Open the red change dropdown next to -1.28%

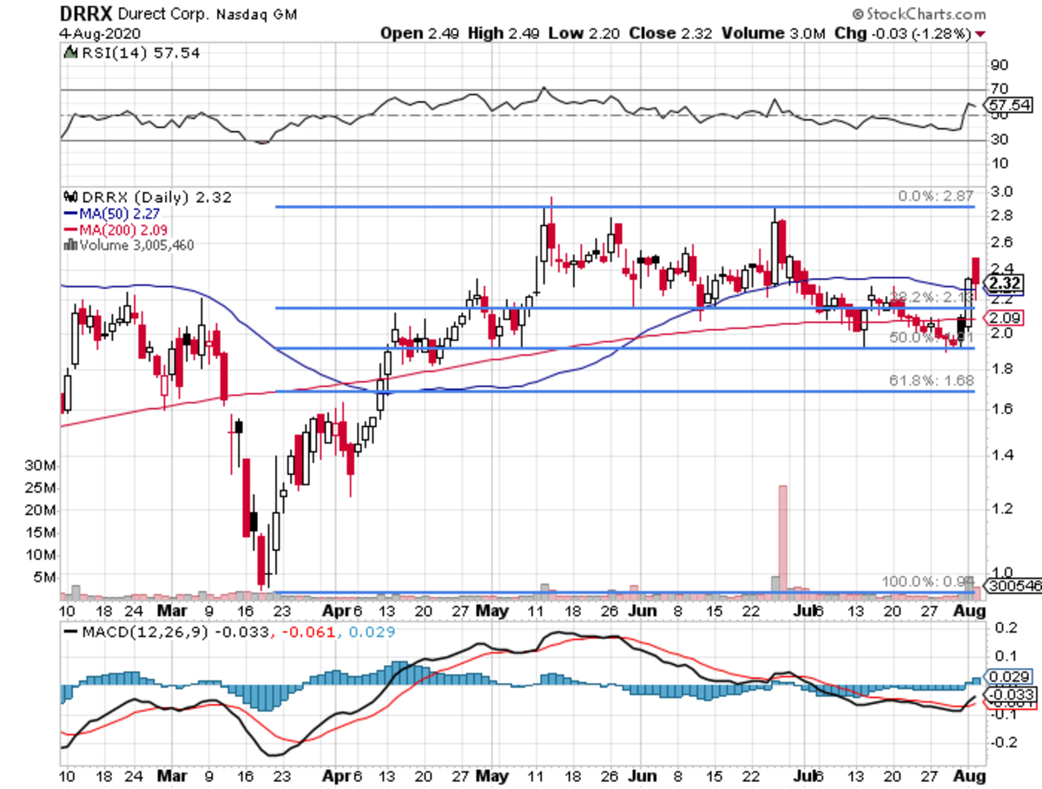click(980, 34)
